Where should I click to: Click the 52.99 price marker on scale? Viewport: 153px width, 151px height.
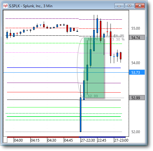coord(137,98)
